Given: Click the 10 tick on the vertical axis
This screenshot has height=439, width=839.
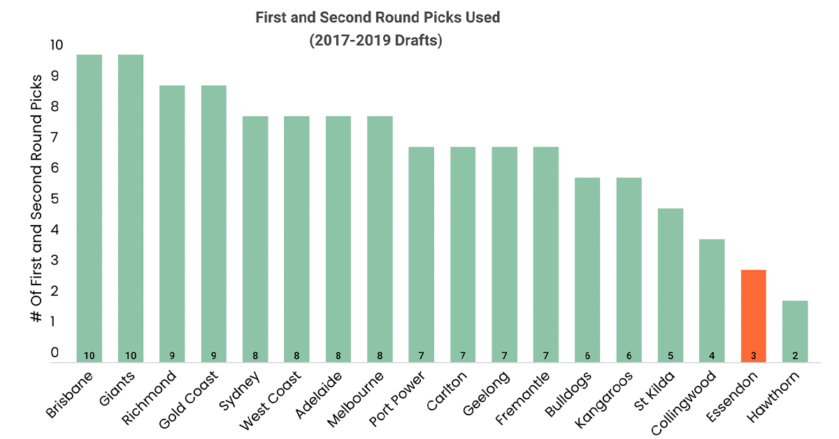Looking at the screenshot, I should coord(57,45).
